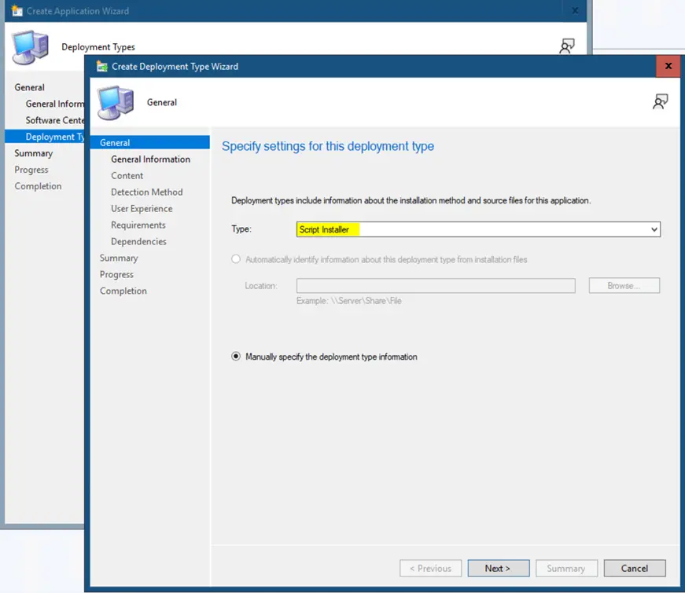
Task: Click the Location label
Action: [x=261, y=286]
